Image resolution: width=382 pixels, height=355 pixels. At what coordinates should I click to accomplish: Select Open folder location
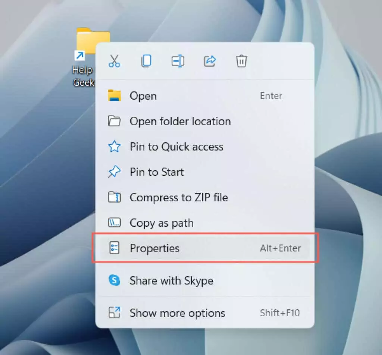[180, 121]
